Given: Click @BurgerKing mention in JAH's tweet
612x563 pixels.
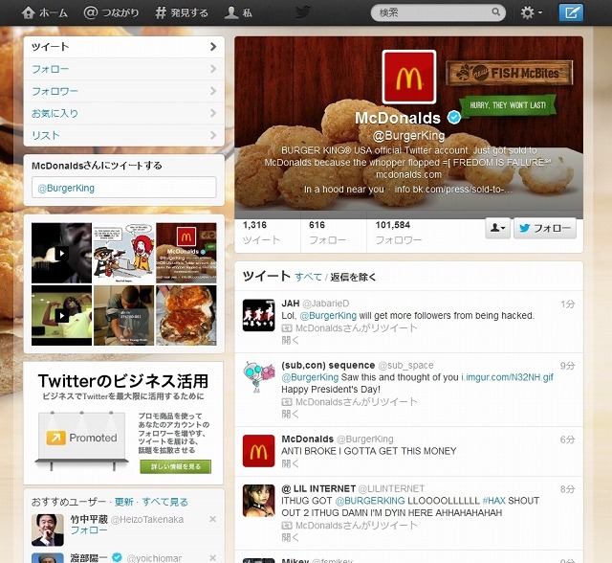Looking at the screenshot, I should (x=328, y=315).
